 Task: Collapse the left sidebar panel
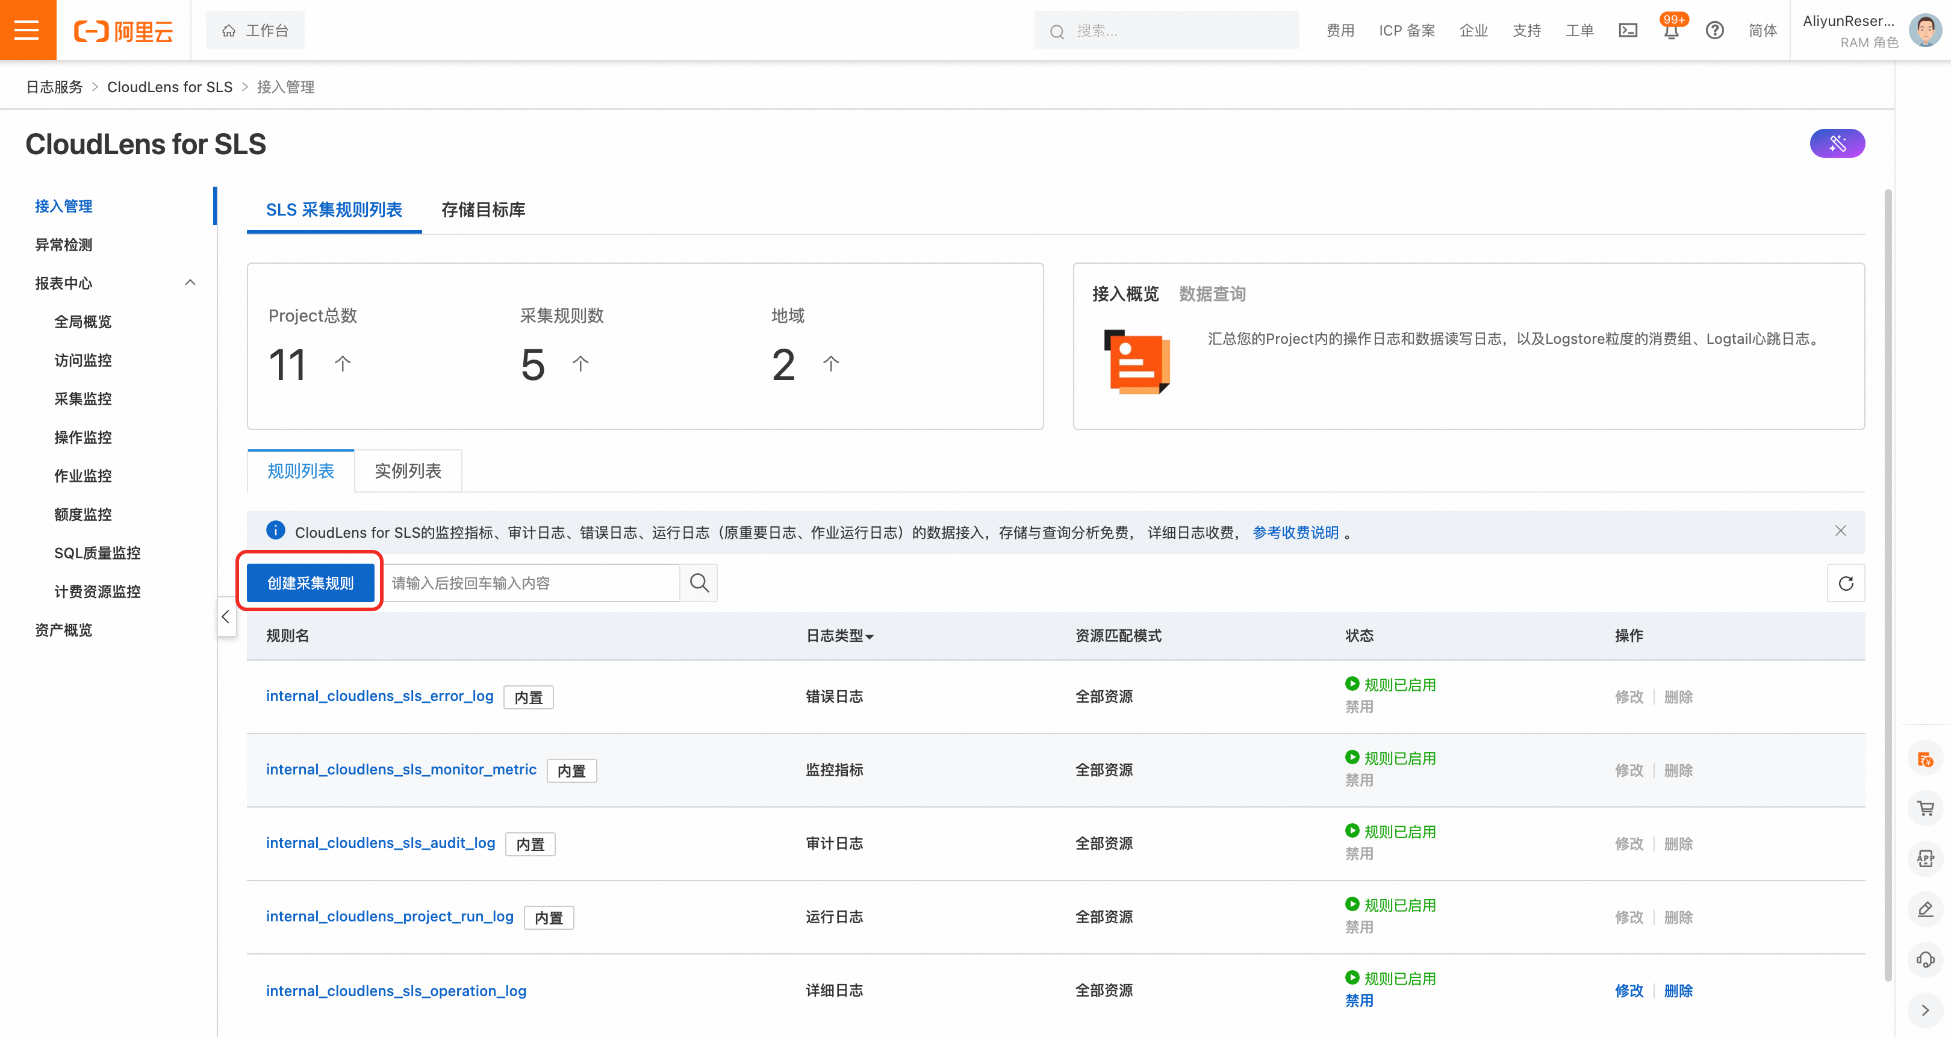[226, 617]
